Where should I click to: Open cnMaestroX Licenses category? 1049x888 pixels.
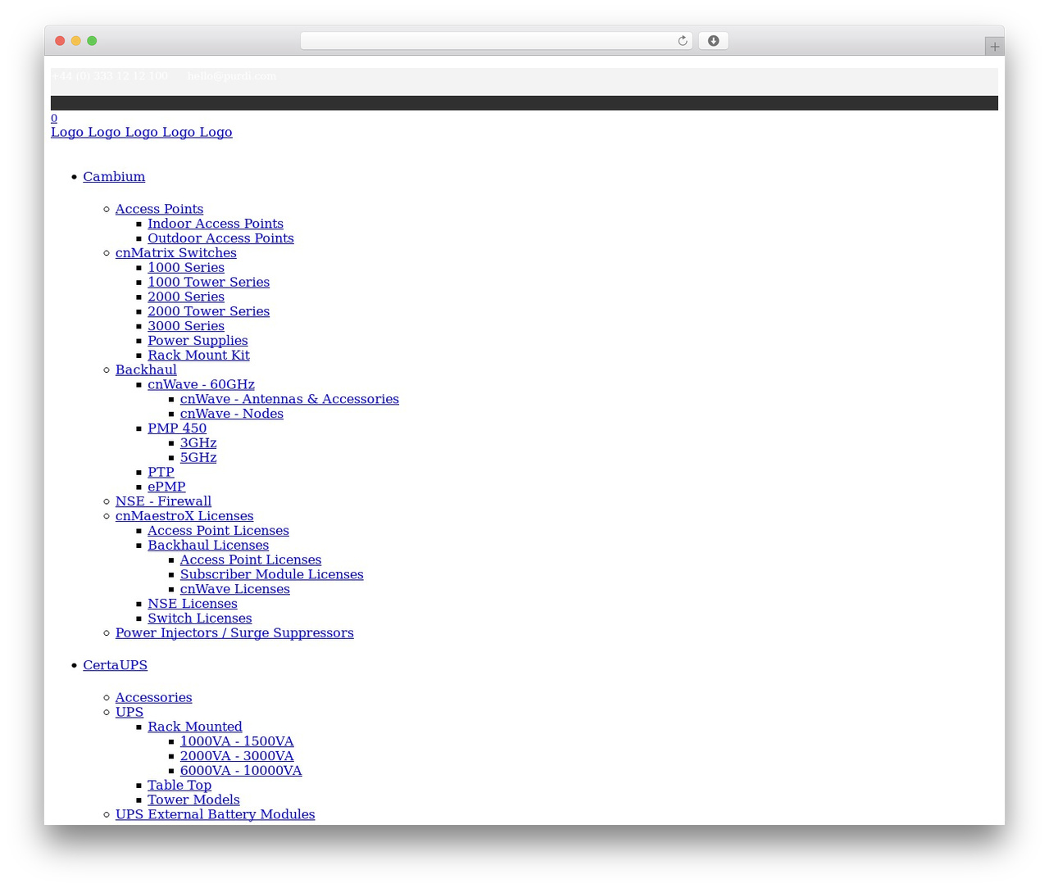click(184, 517)
